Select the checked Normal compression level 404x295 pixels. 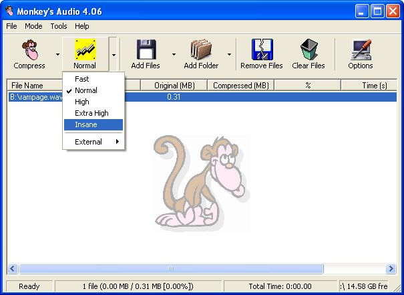click(x=93, y=90)
